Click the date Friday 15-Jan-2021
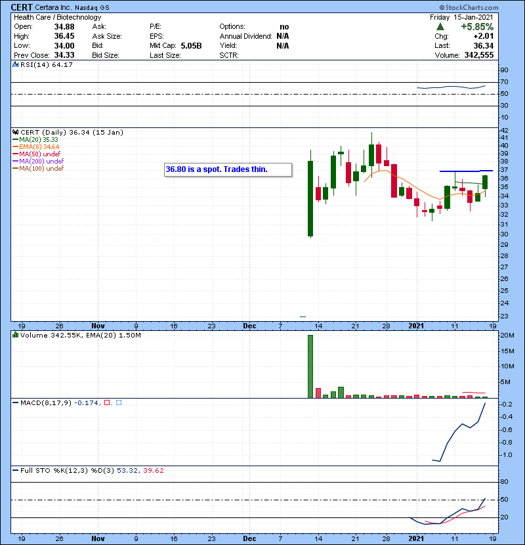The image size is (525, 545). (461, 17)
